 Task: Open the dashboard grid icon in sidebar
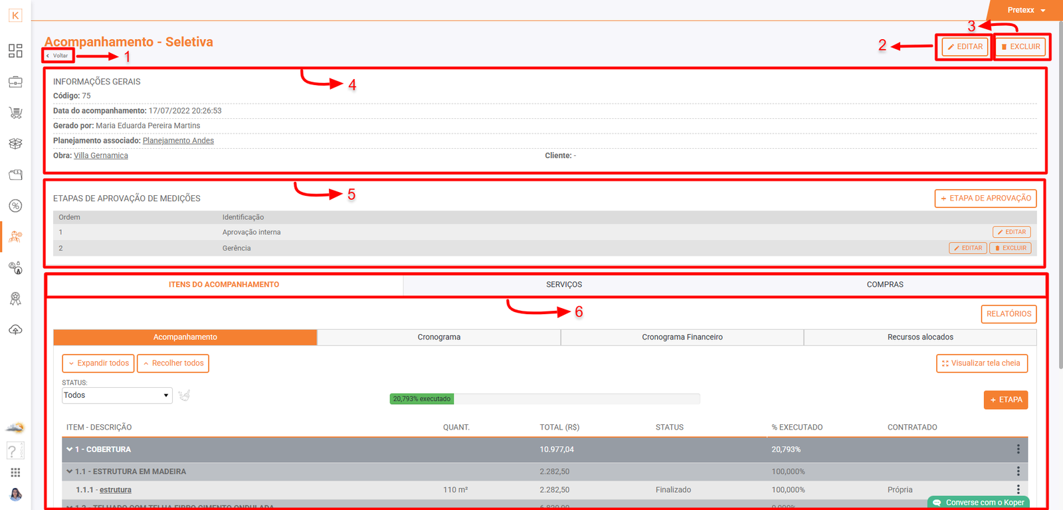click(x=15, y=50)
